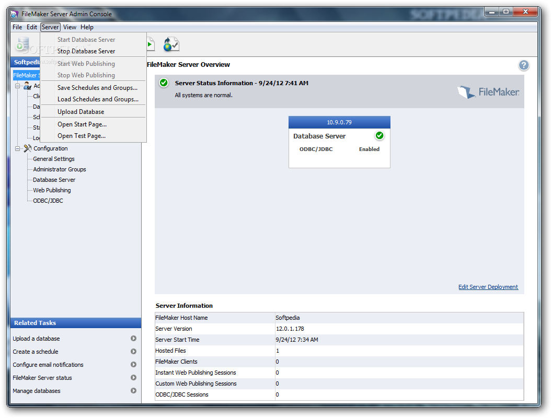
Task: Click arrow next to Upload a database
Action: (x=133, y=338)
